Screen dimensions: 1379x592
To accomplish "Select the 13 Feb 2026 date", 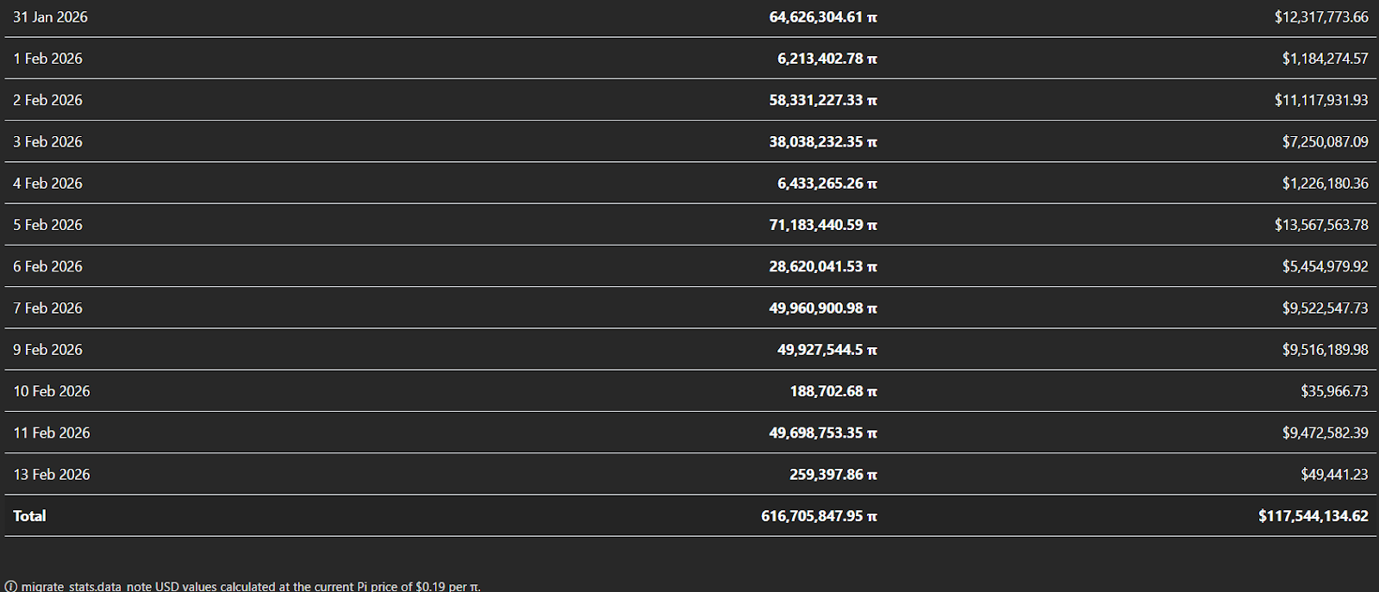I will [x=52, y=475].
